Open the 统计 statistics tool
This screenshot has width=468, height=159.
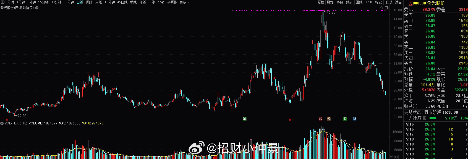349,2
